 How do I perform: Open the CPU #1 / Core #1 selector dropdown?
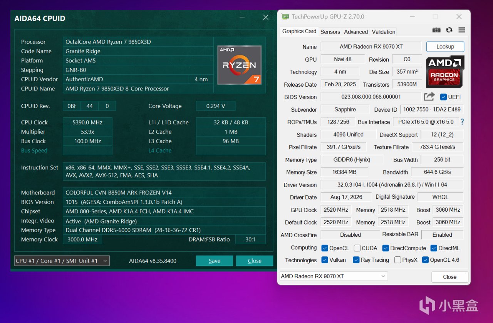coord(62,261)
